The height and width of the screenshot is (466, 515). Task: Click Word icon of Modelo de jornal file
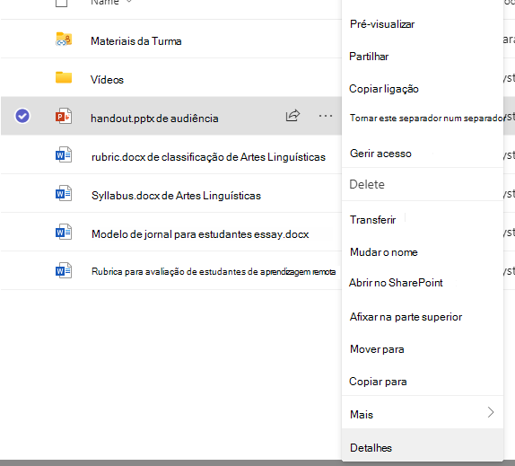point(64,232)
